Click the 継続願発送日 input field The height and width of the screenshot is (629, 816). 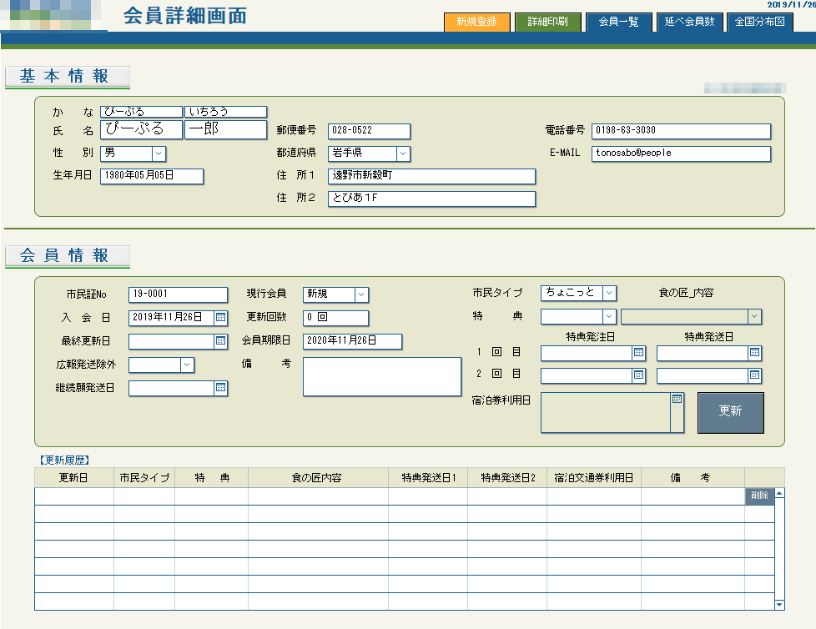[x=172, y=388]
